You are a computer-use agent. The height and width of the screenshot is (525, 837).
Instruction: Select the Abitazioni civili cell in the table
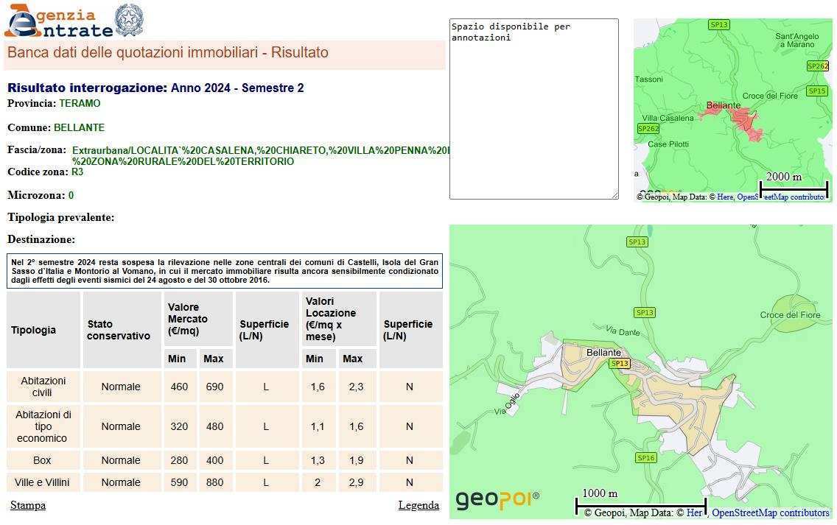[x=43, y=387]
